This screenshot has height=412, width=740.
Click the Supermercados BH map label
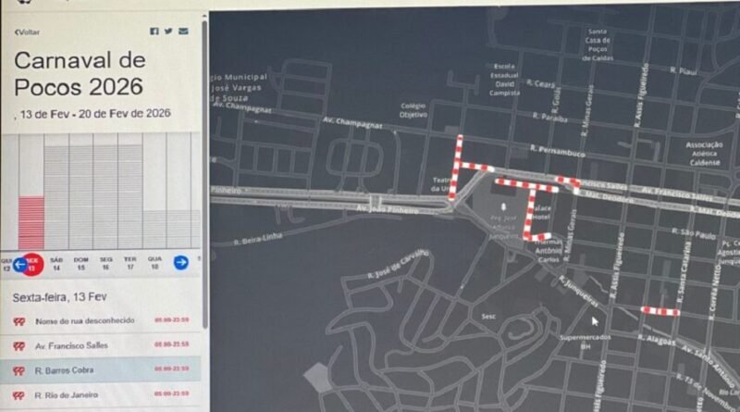click(x=586, y=342)
